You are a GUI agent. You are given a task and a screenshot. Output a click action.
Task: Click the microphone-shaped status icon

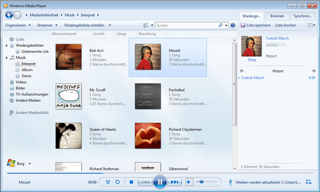pos(230,182)
